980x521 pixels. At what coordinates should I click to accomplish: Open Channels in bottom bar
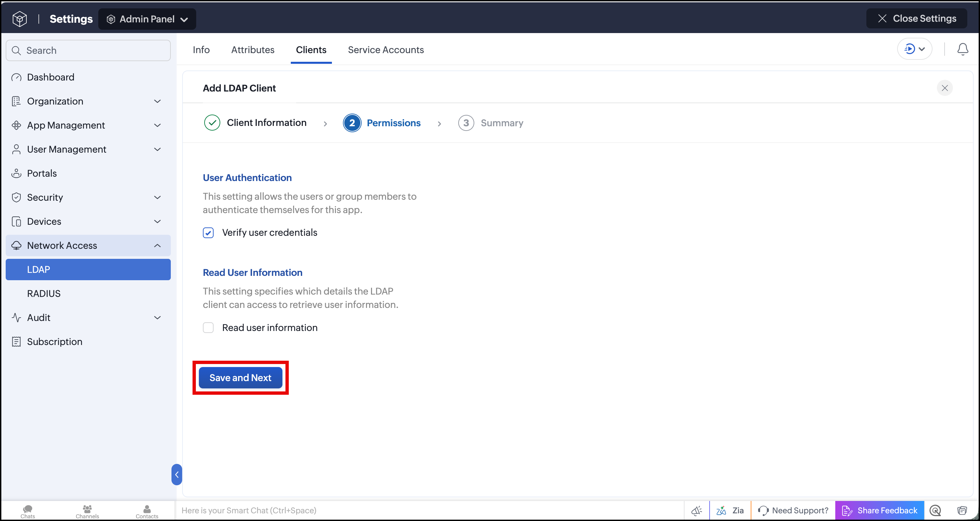87,511
